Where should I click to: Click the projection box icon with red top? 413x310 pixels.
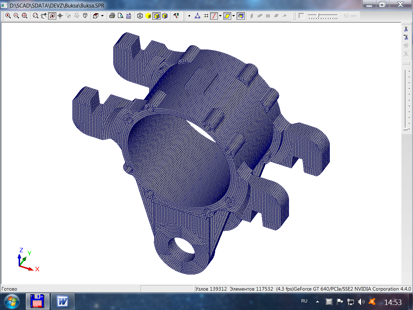pos(96,16)
